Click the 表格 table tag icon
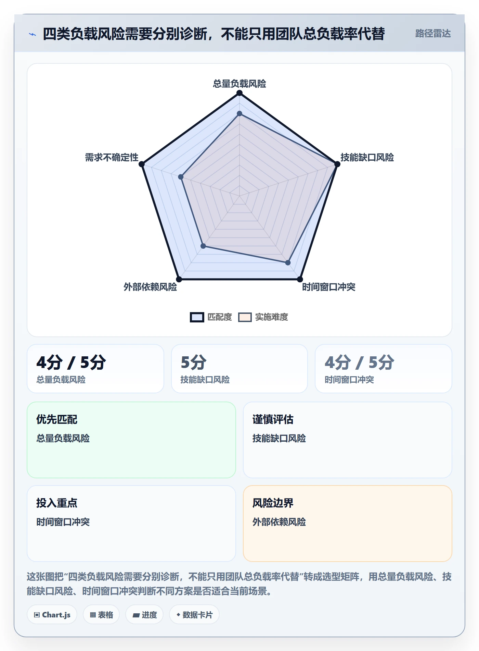The image size is (479, 651). pyautogui.click(x=93, y=615)
